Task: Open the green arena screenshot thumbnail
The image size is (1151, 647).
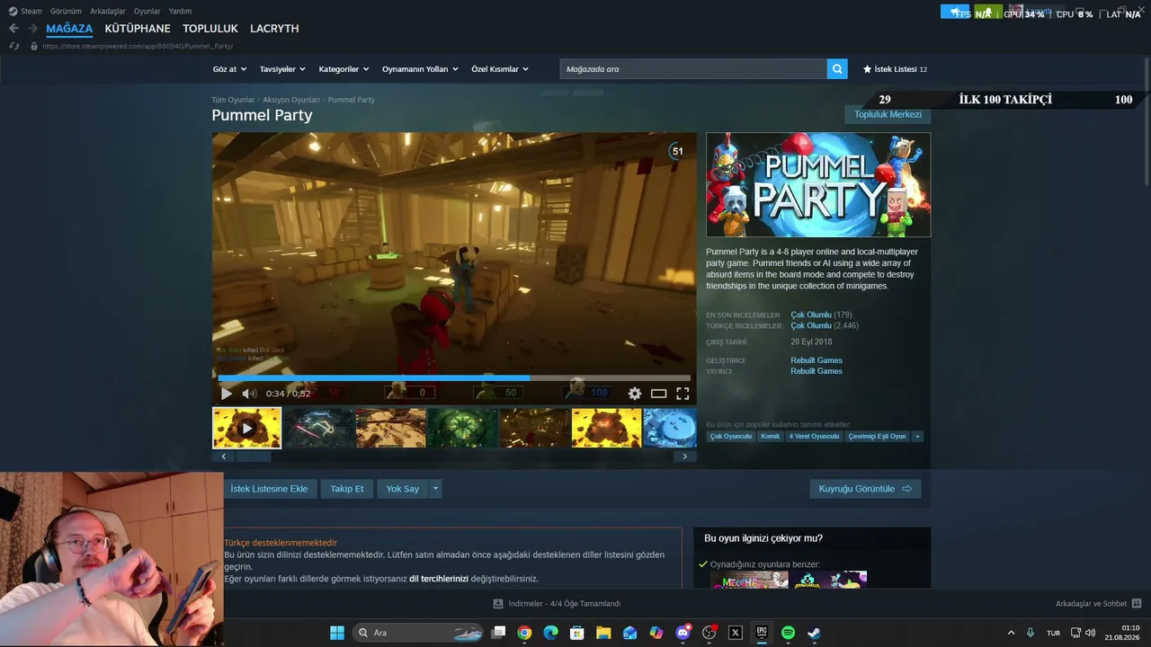Action: click(x=462, y=428)
